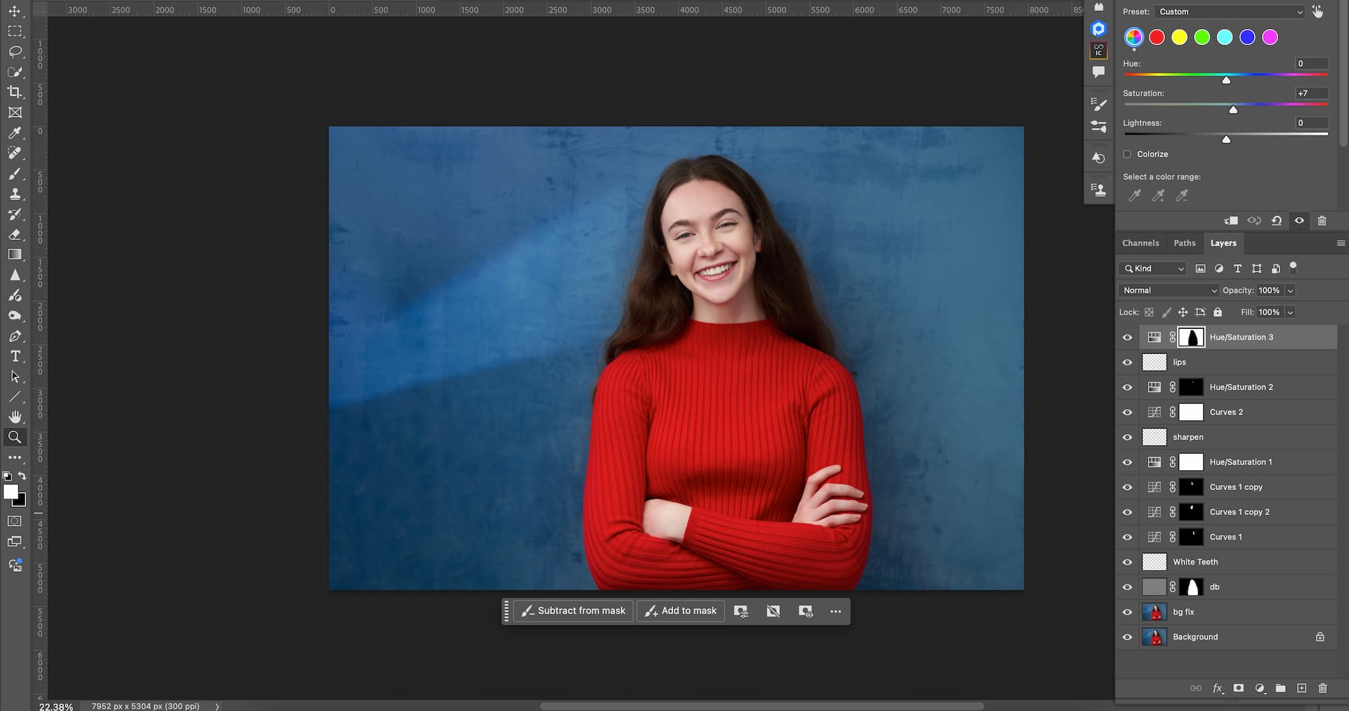Select the Gradient tool

click(14, 255)
